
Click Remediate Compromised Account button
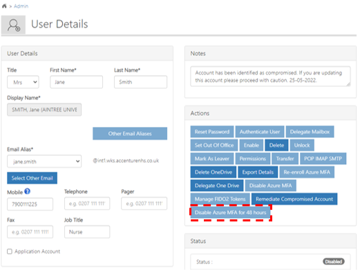tap(294, 199)
